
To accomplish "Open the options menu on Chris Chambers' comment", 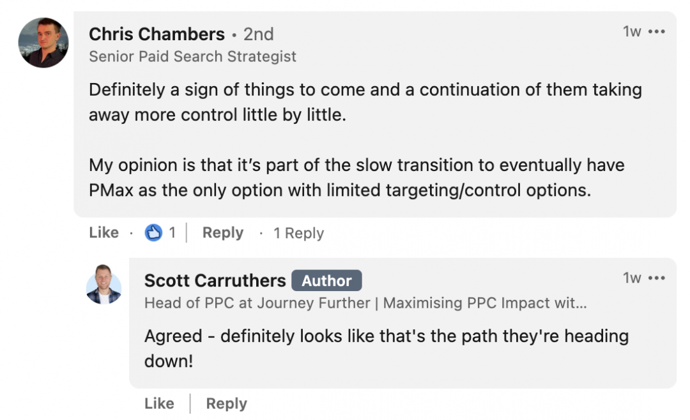I will (x=657, y=32).
